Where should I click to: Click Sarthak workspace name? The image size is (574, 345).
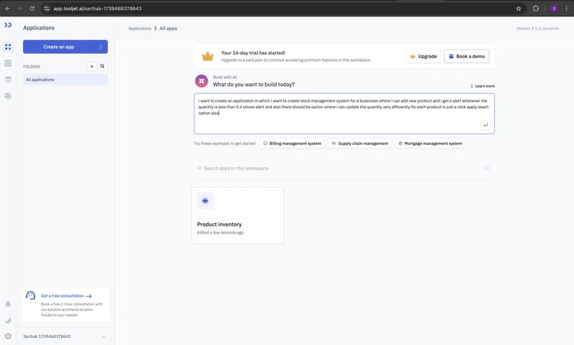[47, 336]
